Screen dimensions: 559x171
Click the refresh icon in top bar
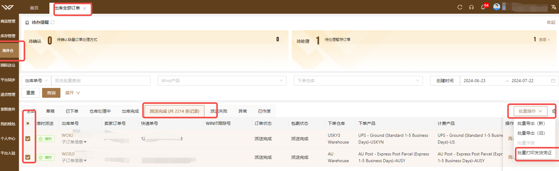[460, 7]
